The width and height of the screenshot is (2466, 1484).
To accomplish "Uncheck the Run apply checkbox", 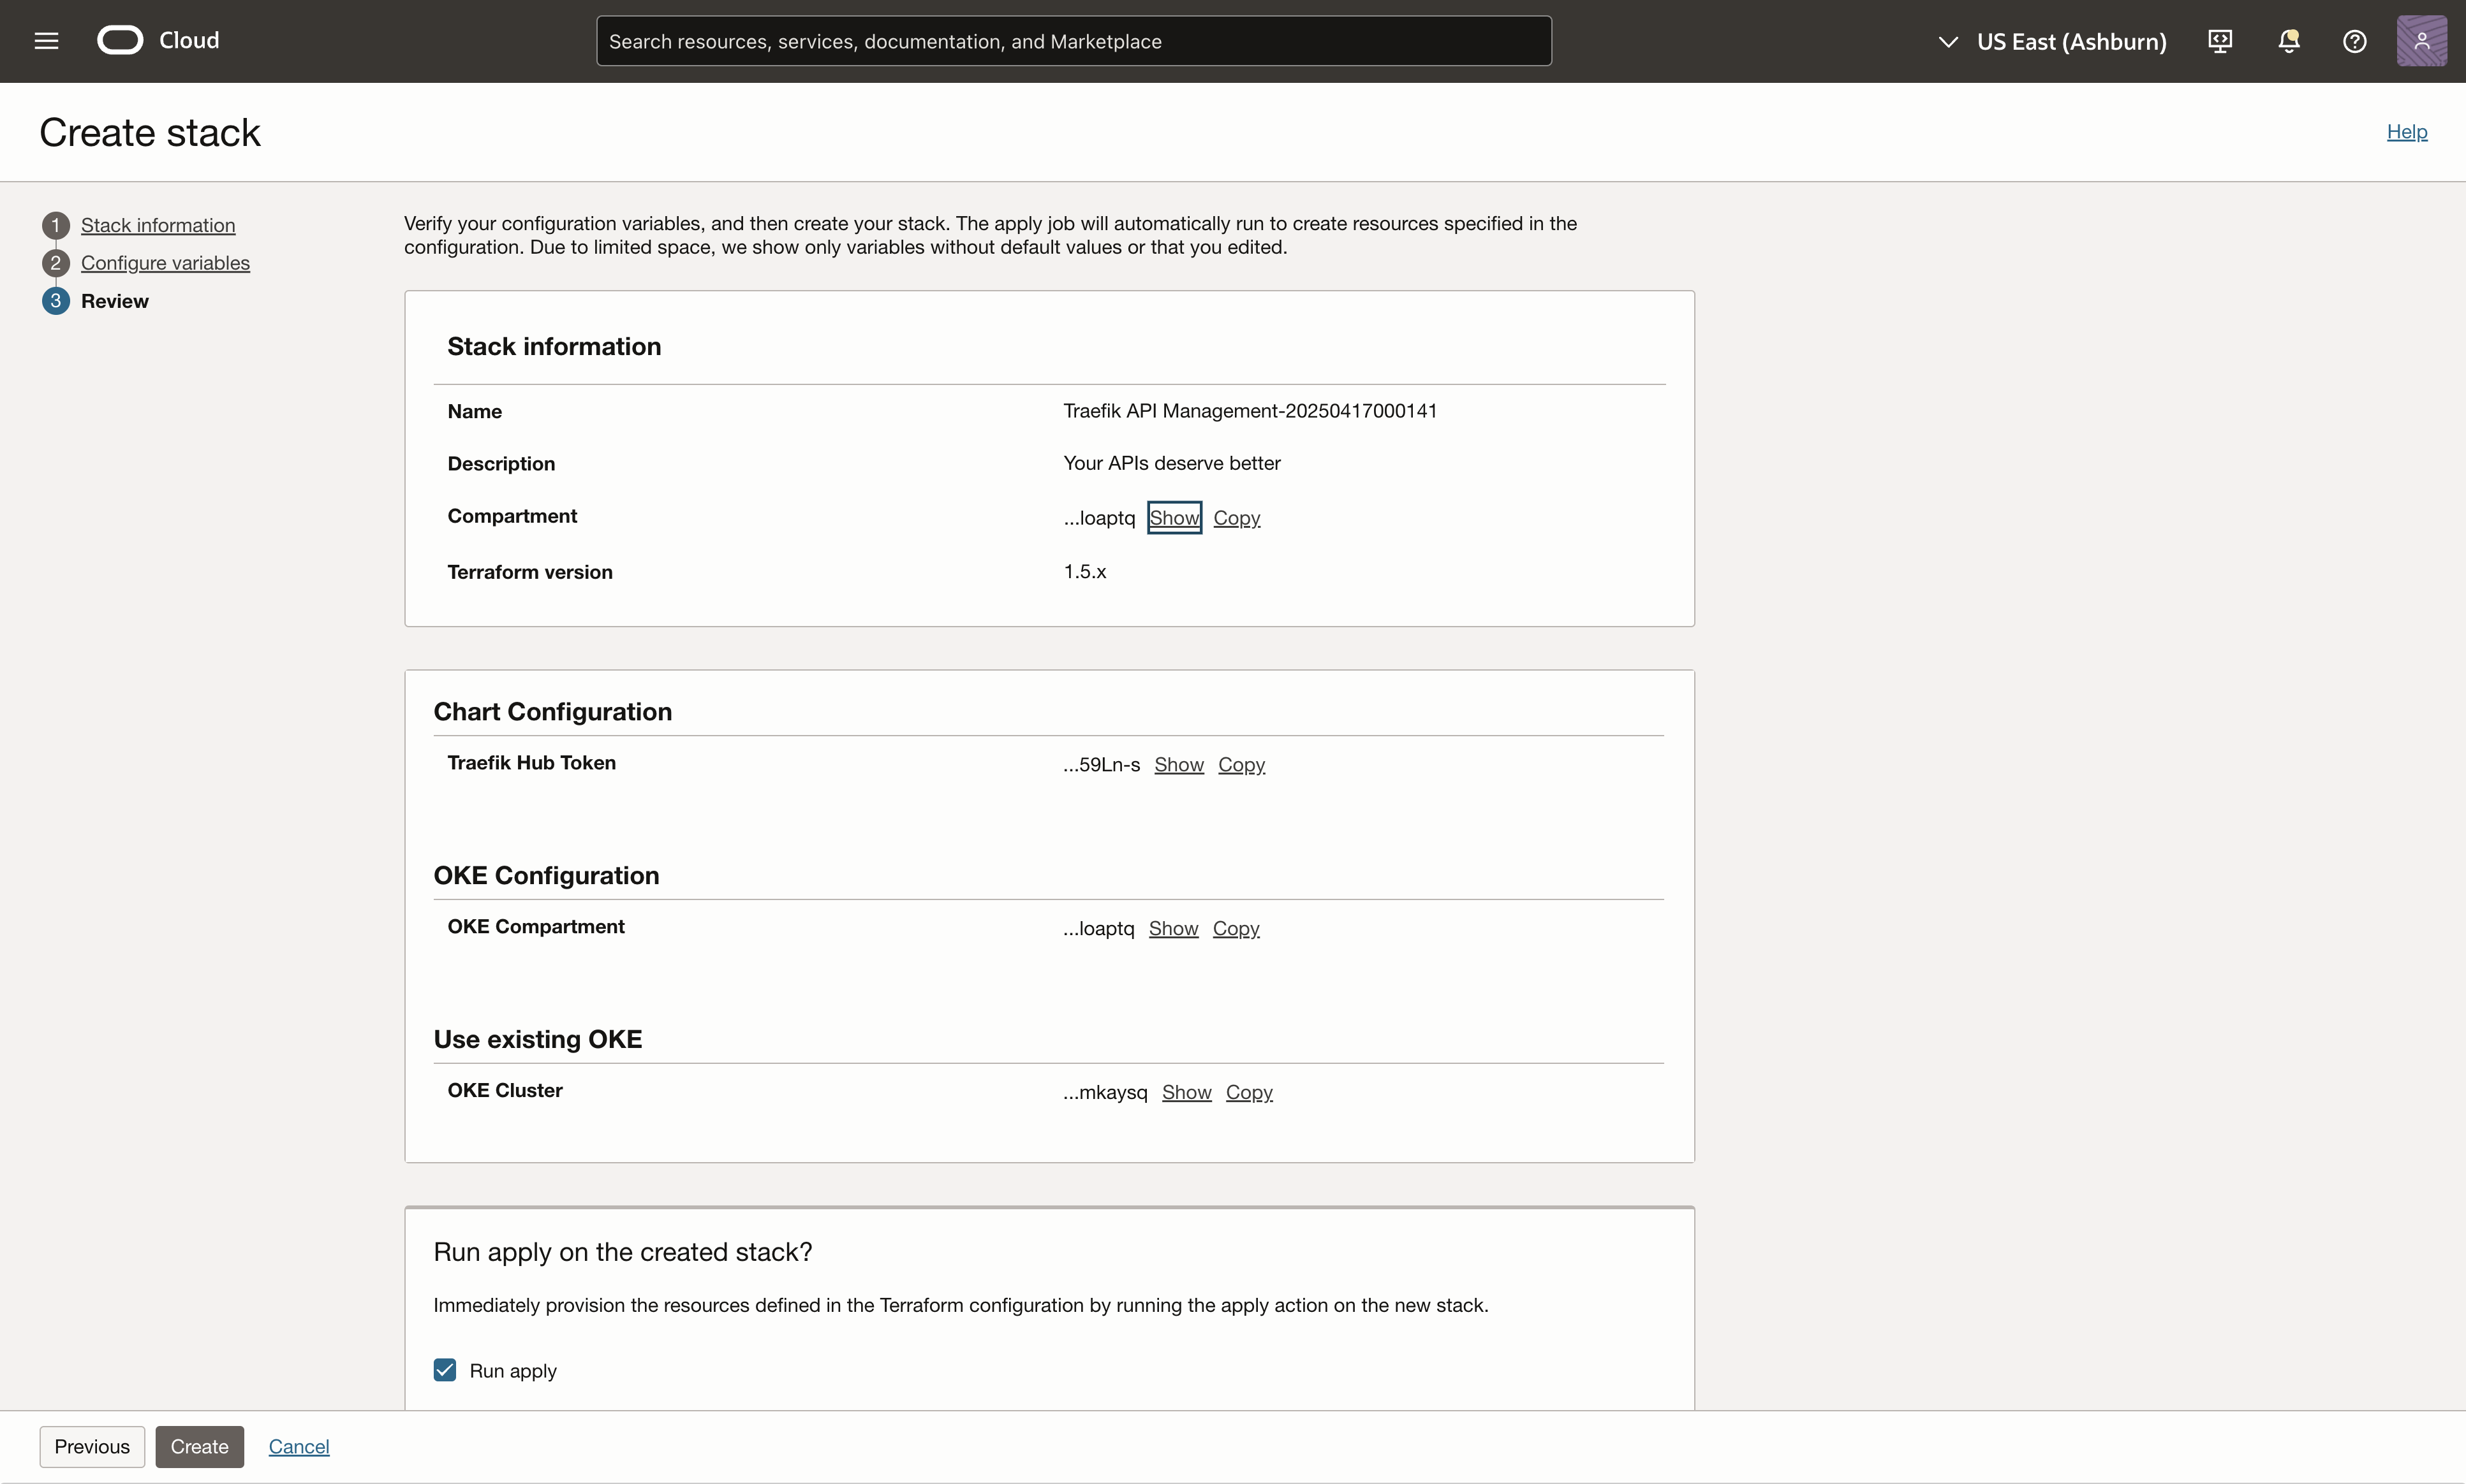I will pyautogui.click(x=445, y=1370).
